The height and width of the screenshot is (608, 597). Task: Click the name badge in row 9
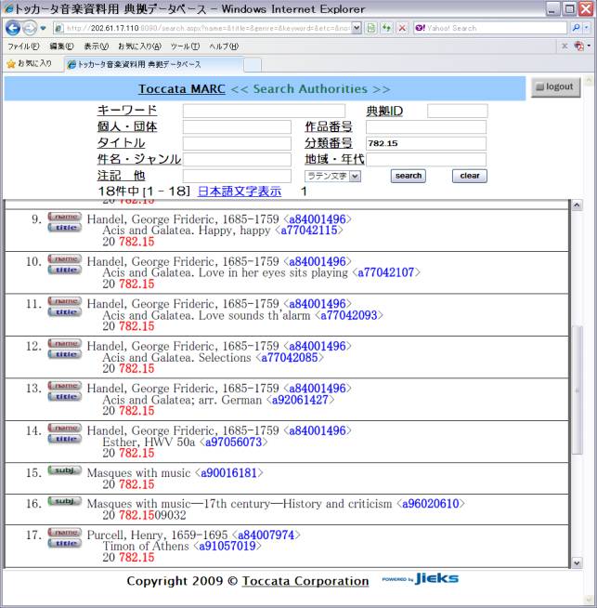(x=65, y=217)
